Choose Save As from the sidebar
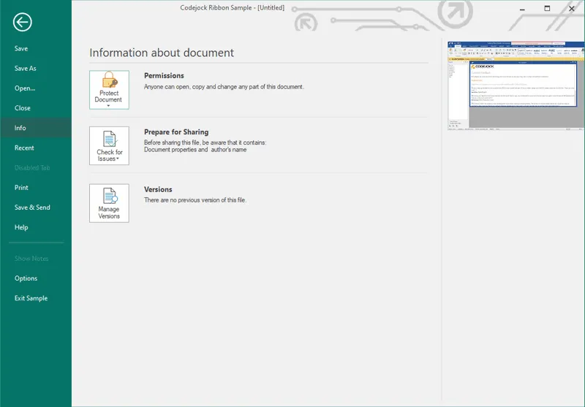This screenshot has height=407, width=585. coord(25,69)
